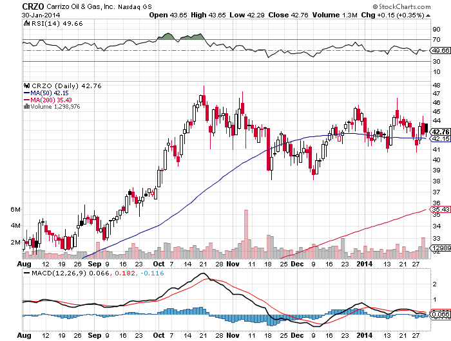Click Oct on the price chart date axis

(x=158, y=264)
